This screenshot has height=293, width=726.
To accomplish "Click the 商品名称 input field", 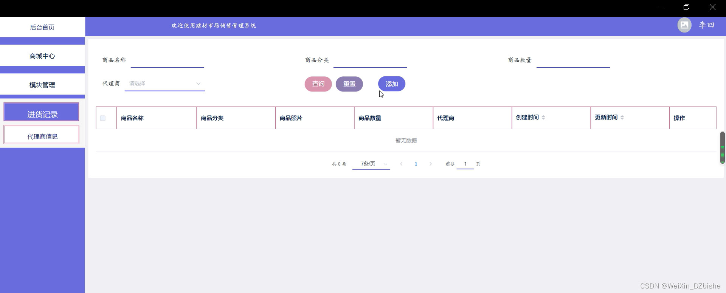I will tap(168, 60).
